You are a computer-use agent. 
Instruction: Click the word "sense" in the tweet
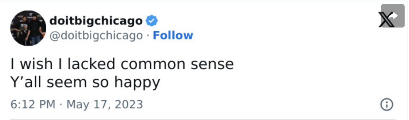point(212,65)
